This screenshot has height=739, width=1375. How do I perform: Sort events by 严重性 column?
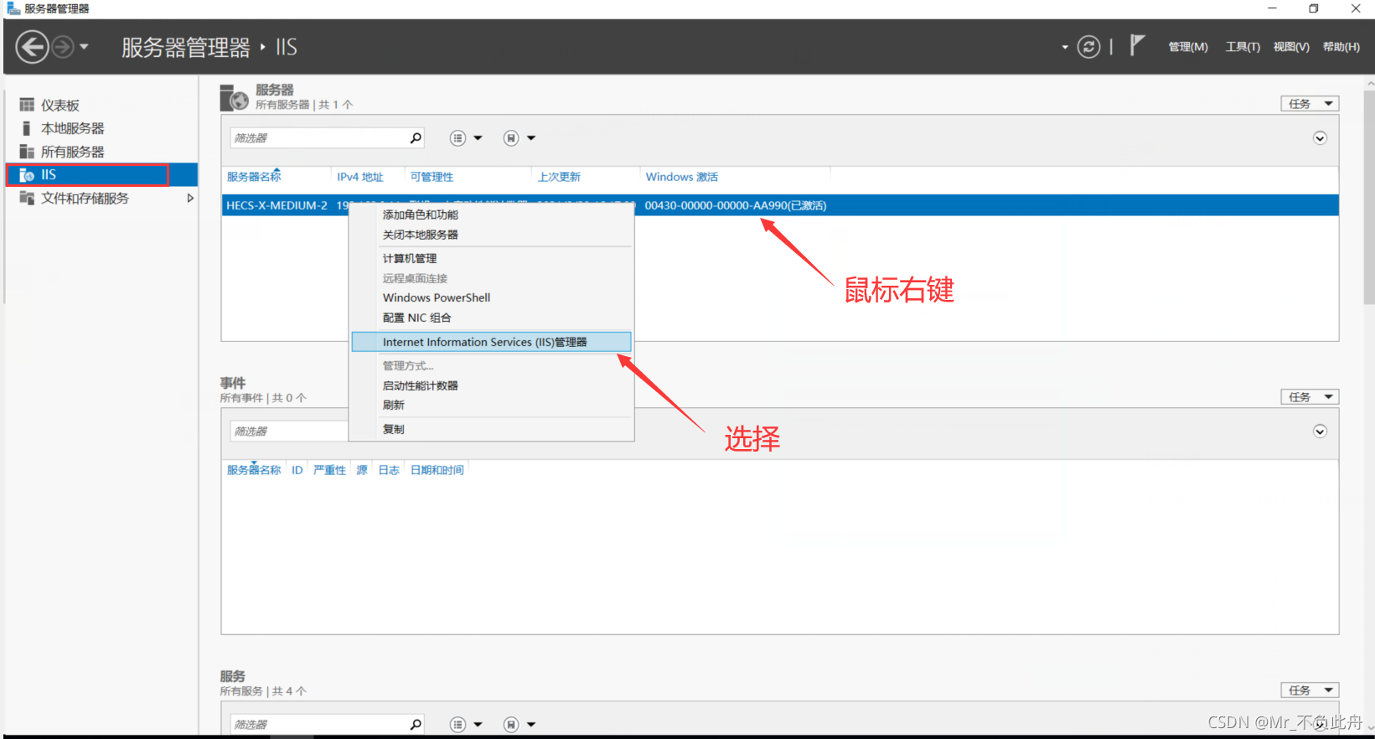(x=329, y=470)
